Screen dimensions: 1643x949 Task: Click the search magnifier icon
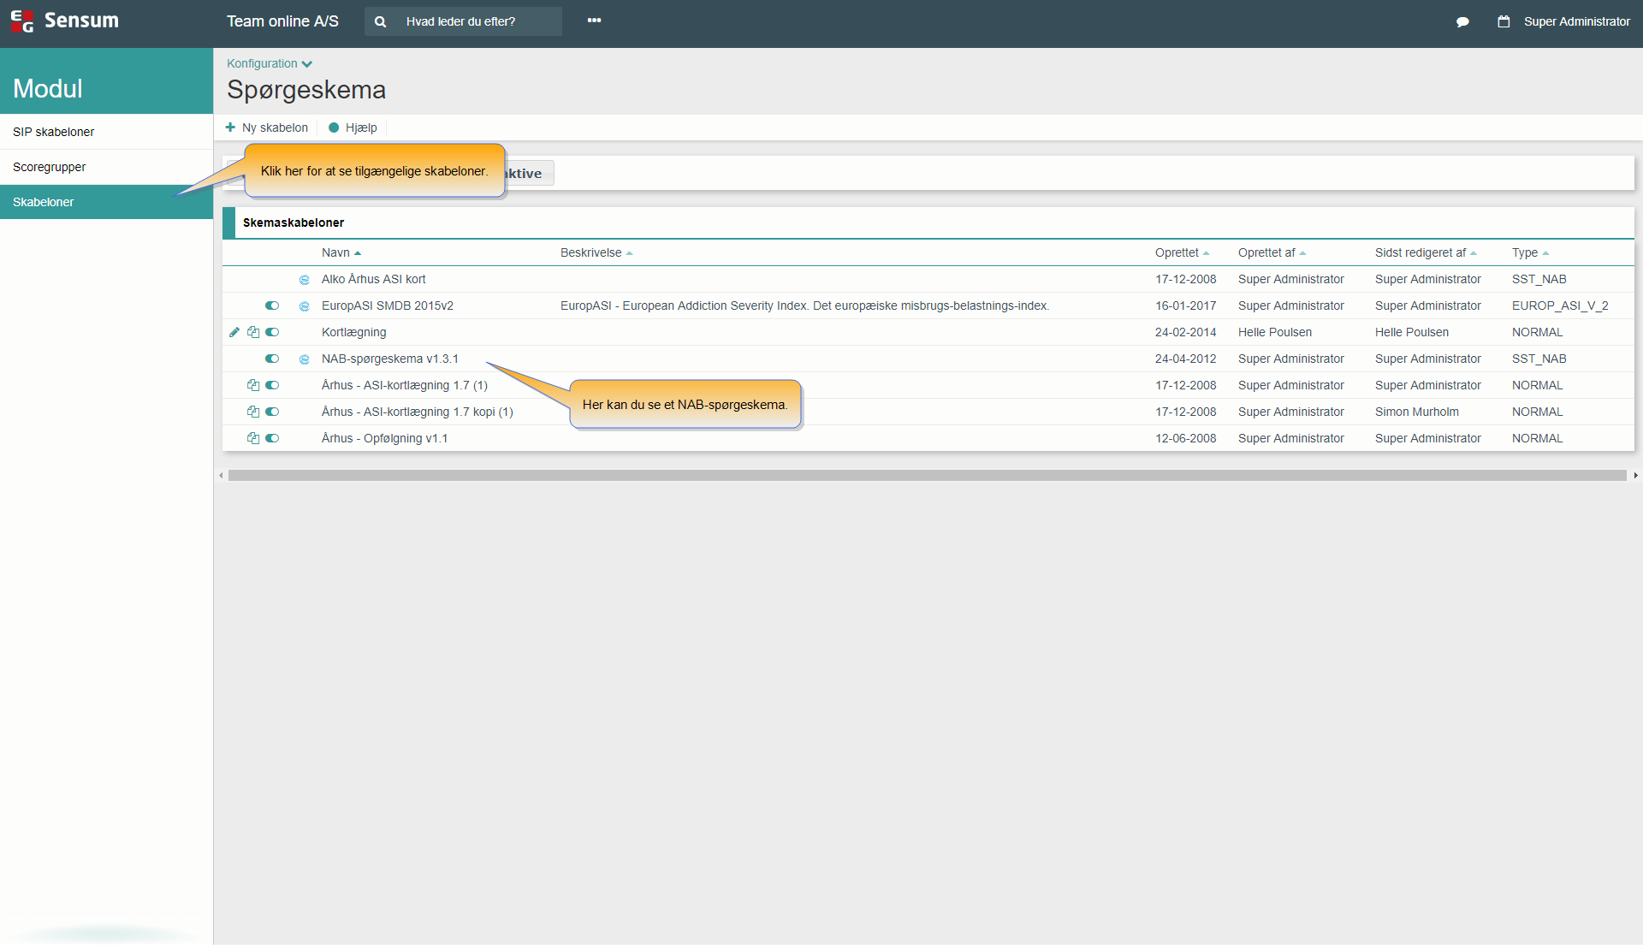point(381,21)
